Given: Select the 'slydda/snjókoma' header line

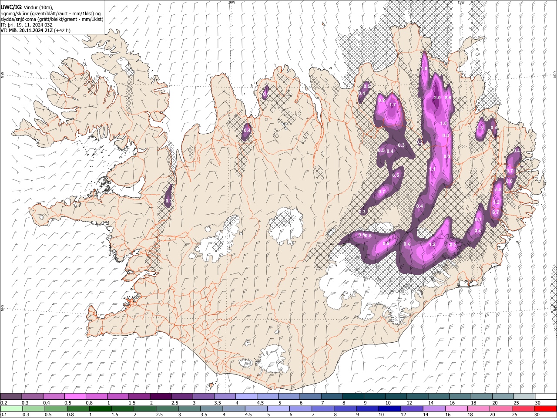Looking at the screenshot, I should [52, 19].
